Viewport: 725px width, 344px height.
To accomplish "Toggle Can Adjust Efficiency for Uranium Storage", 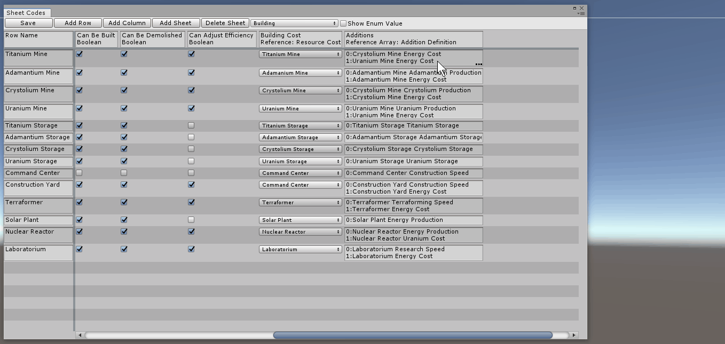I will point(191,161).
